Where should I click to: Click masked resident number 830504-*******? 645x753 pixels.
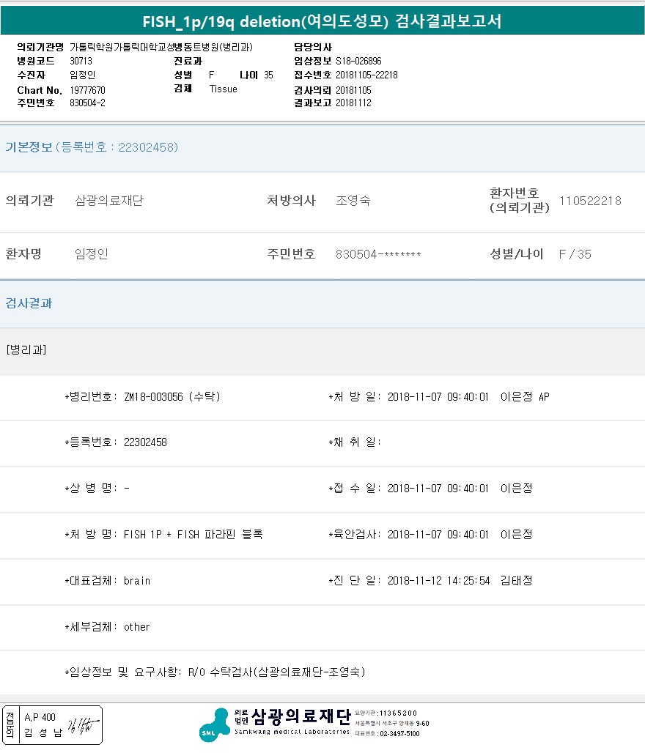(378, 254)
